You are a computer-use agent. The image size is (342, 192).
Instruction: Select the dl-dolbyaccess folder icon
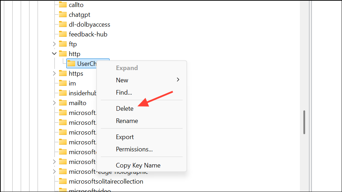point(63,25)
